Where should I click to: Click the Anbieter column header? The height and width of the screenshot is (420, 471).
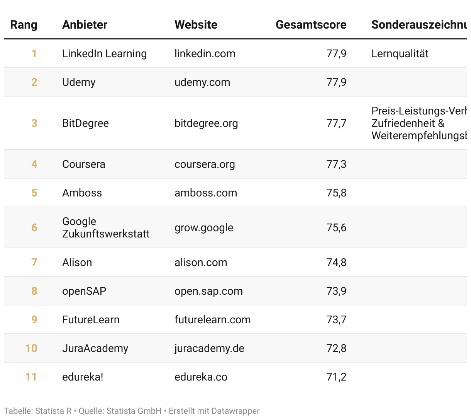85,25
